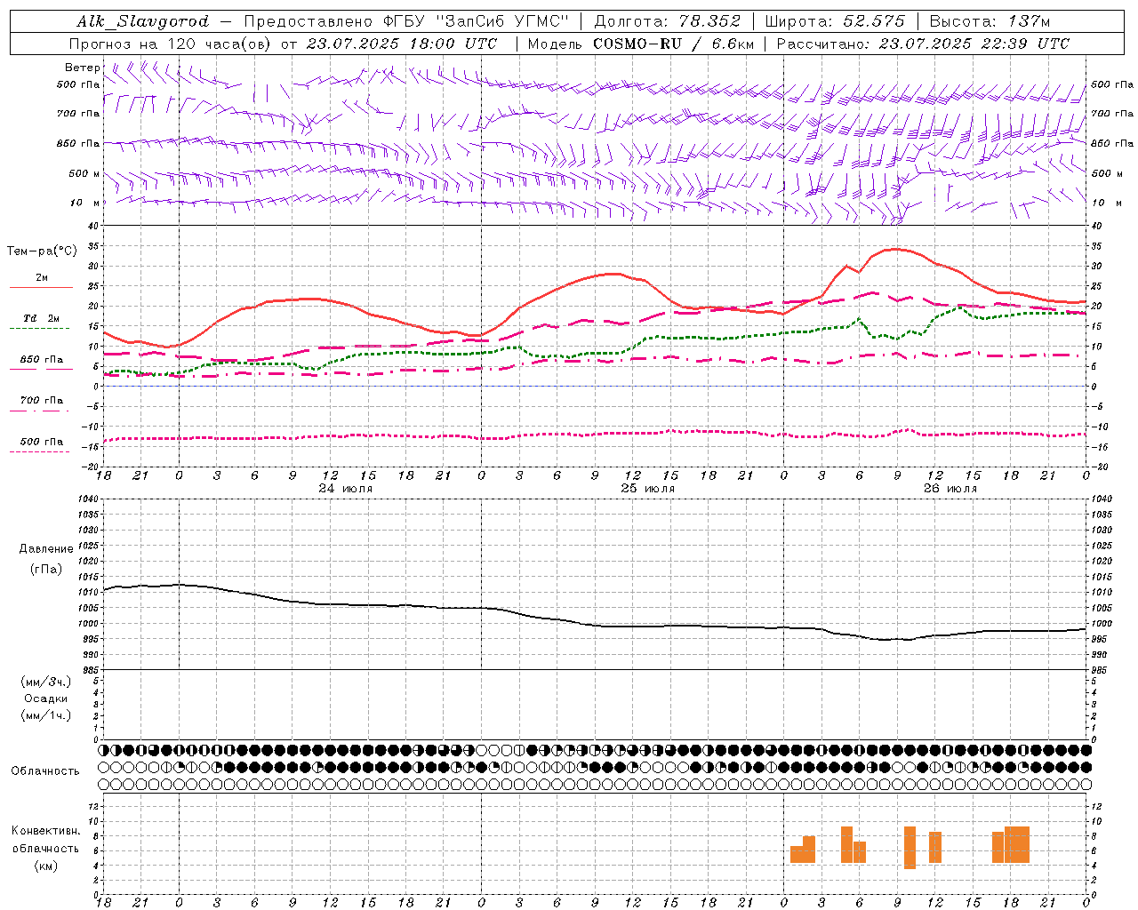This screenshot has height=910, width=1138.
Task: Click the "Модель COSMO-RU / 6.6км" text
Action: (641, 44)
